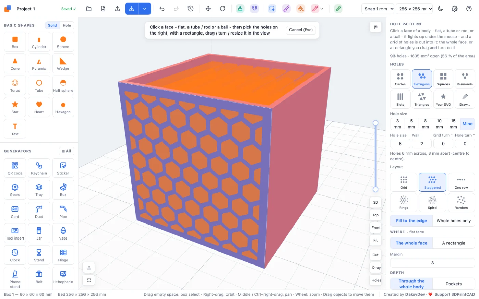Screen dimensions: 479x299
Task: Open the Gears generator
Action: [15, 190]
